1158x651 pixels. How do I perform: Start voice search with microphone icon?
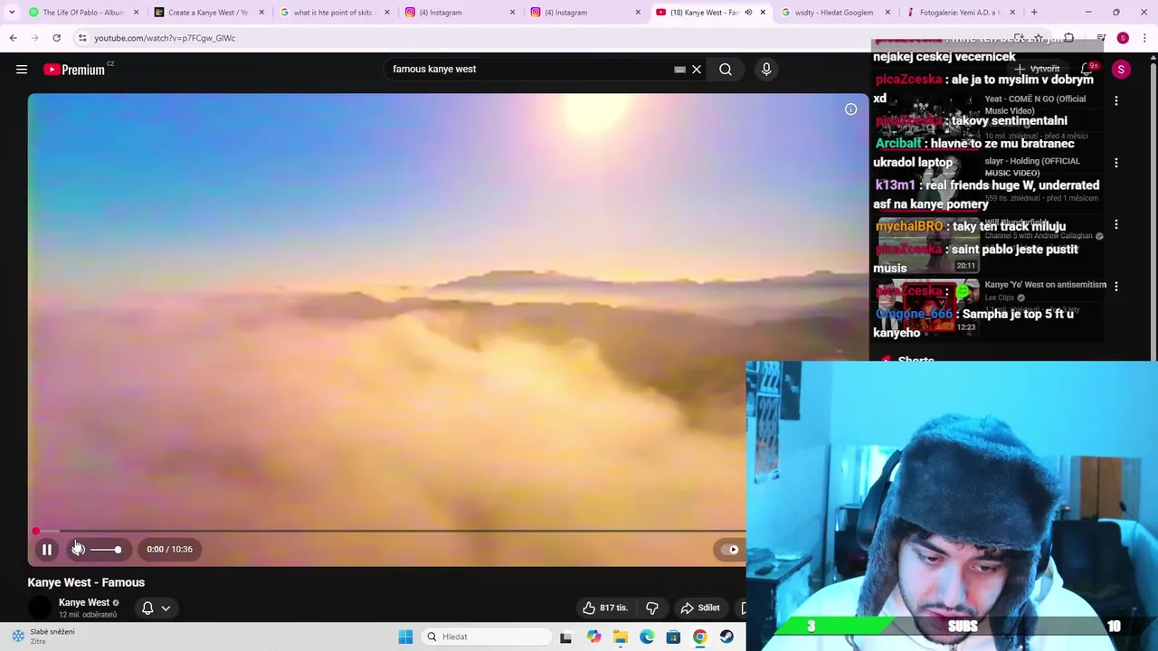point(766,70)
